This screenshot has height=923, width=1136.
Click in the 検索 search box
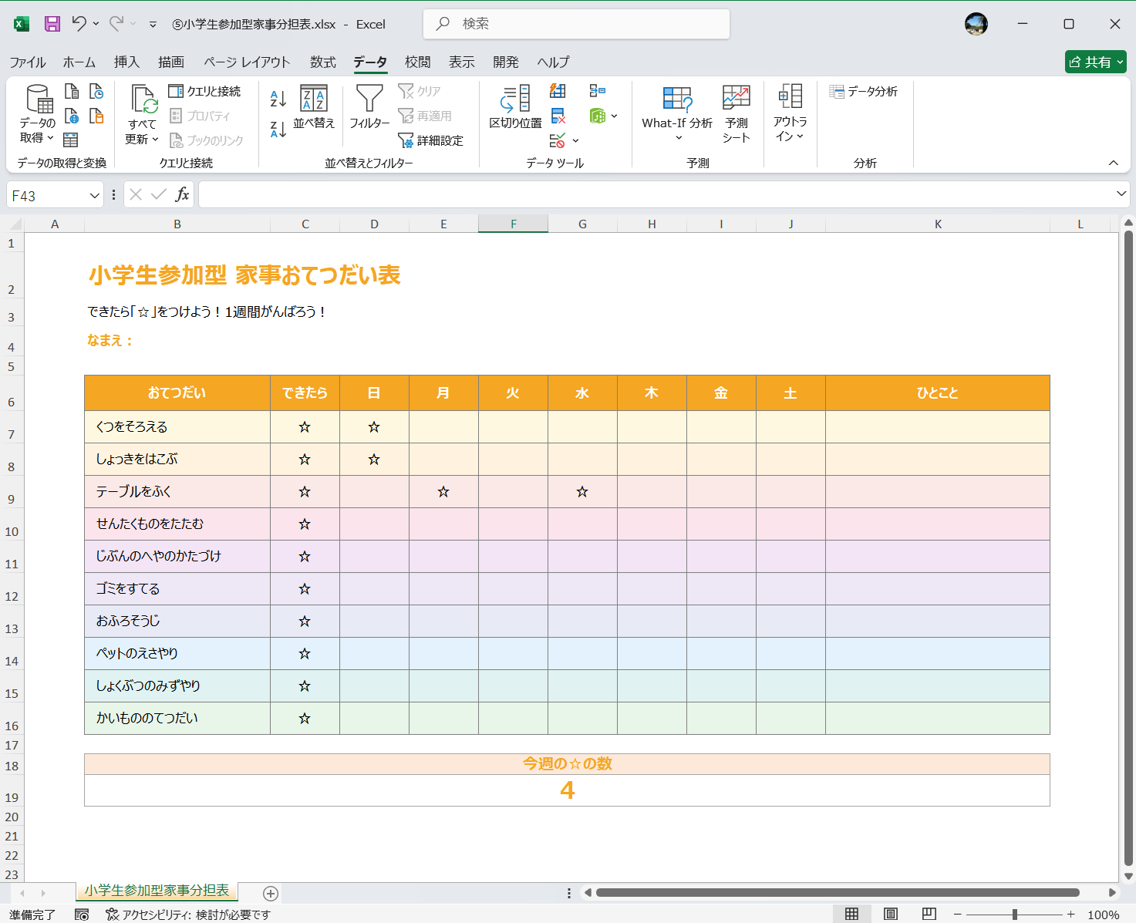576,24
